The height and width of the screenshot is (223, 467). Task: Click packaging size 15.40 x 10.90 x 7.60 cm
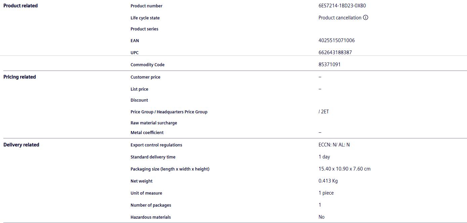click(344, 169)
